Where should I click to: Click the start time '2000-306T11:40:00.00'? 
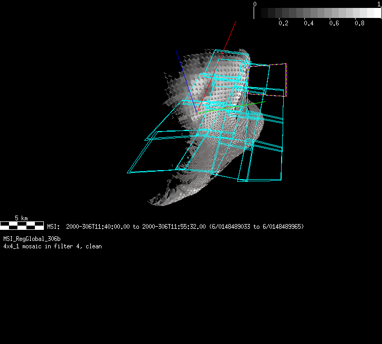pos(98,227)
